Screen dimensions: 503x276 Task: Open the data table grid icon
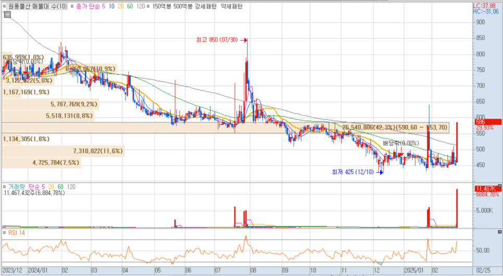point(7,14)
